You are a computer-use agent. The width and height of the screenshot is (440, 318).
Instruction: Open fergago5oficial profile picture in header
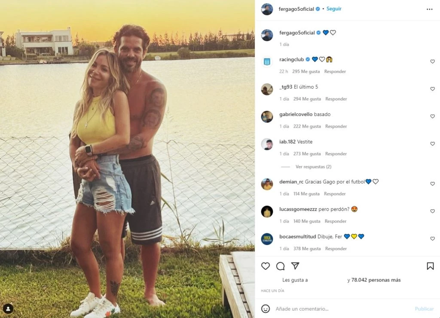coord(267,9)
